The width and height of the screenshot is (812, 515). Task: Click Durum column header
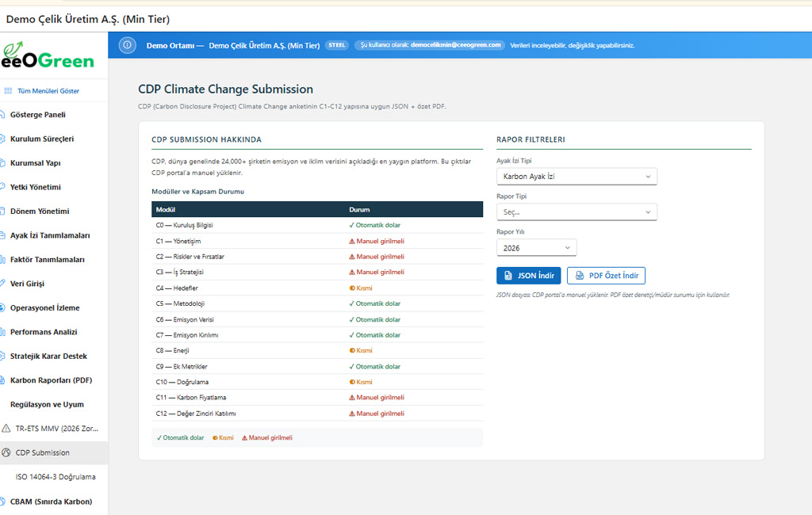pyautogui.click(x=359, y=210)
